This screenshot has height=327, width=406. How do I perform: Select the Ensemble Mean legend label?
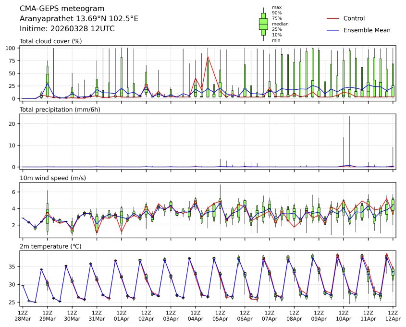click(x=367, y=30)
